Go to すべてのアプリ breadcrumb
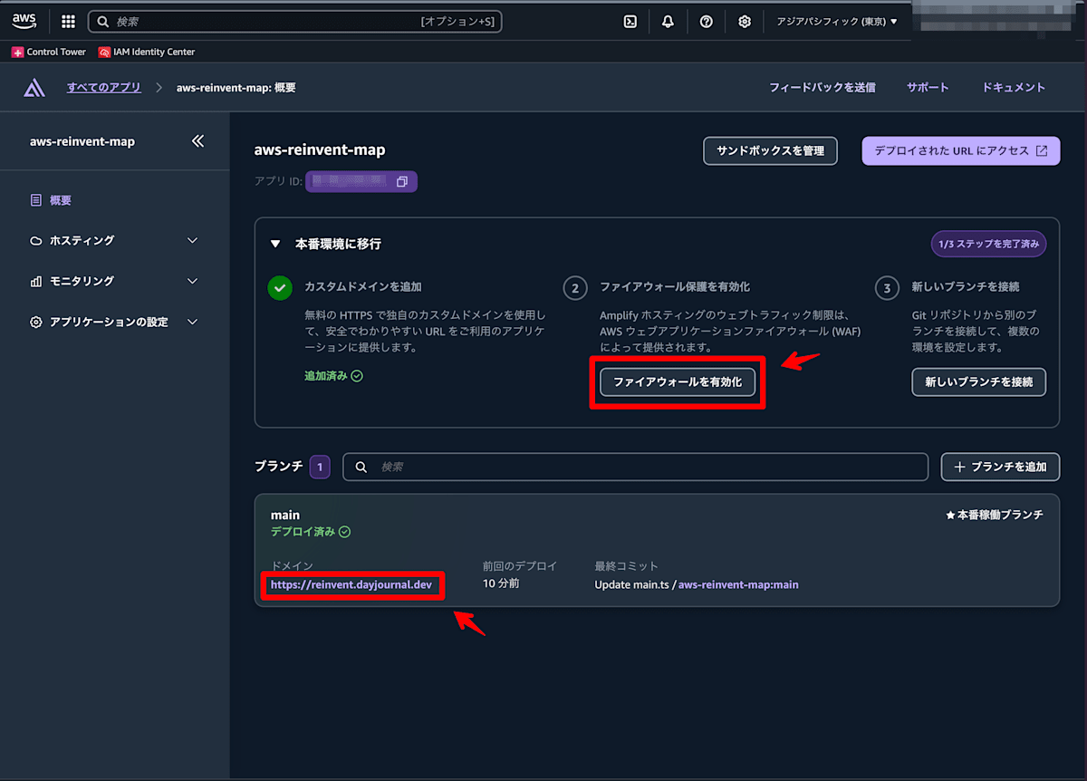The width and height of the screenshot is (1087, 781). pyautogui.click(x=103, y=88)
